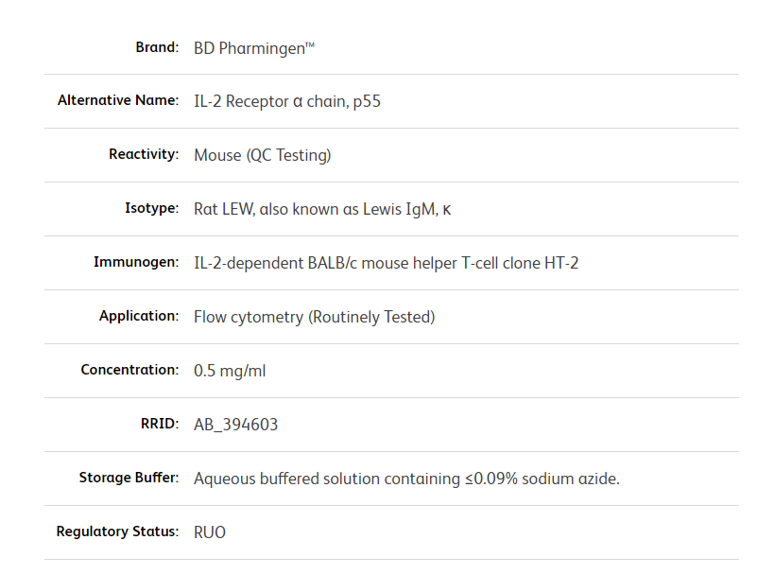Select the IL-2 Receptor α chain text
757x575 pixels.
(287, 101)
